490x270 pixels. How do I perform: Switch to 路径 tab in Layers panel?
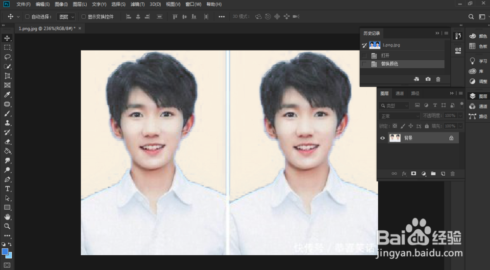click(415, 93)
